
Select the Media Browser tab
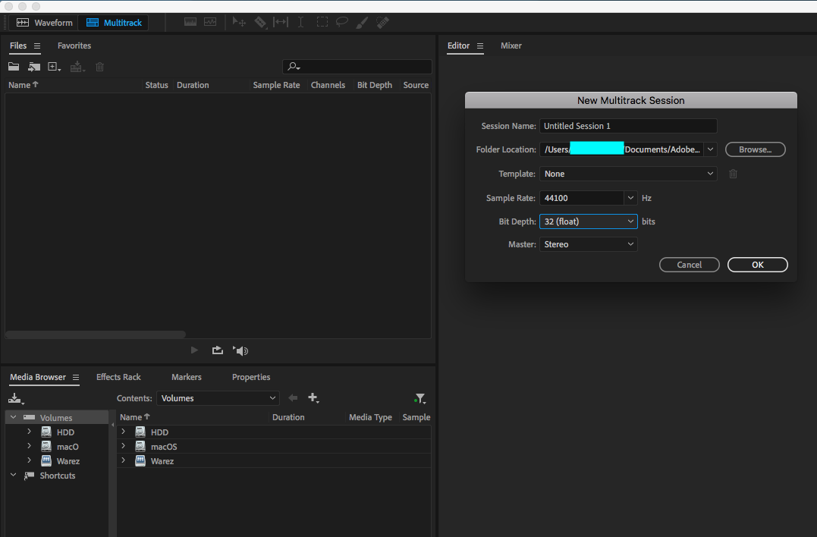[x=38, y=377]
